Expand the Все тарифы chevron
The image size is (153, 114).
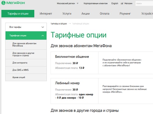tap(43, 27)
